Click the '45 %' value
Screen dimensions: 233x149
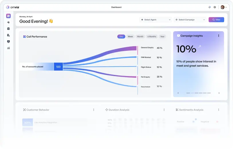coord(159,48)
